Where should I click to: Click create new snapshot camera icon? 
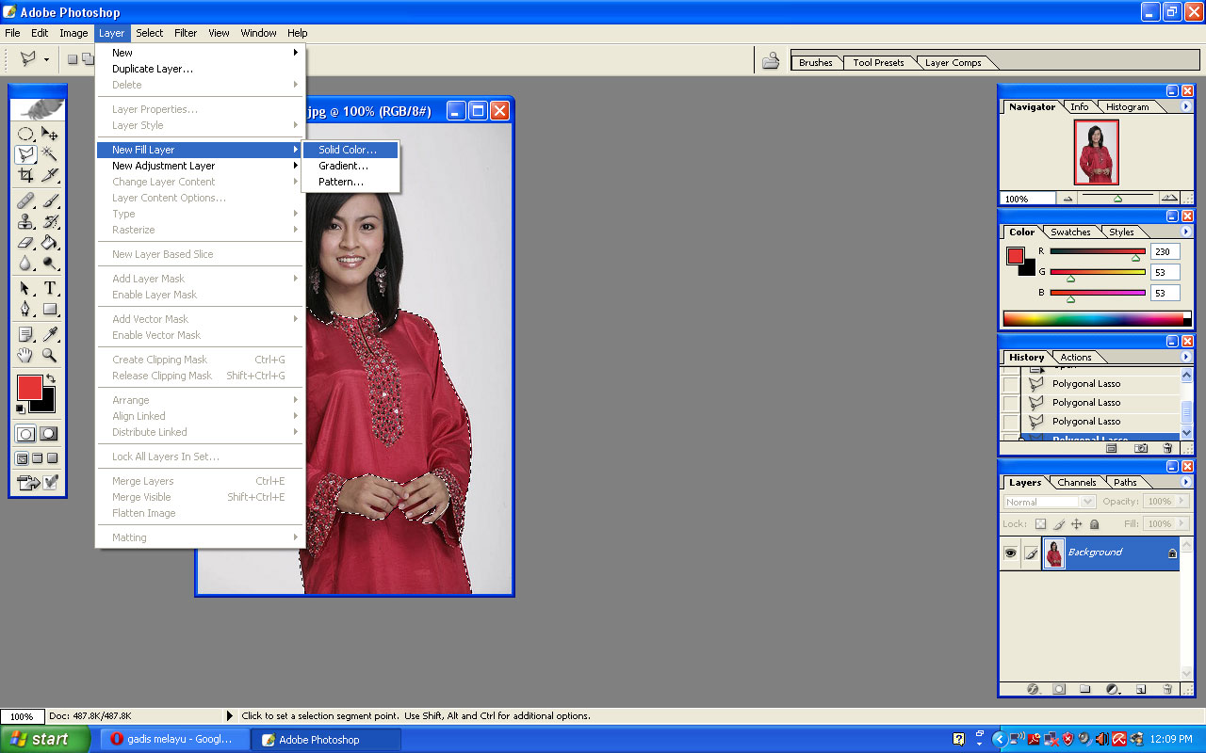pyautogui.click(x=1141, y=449)
